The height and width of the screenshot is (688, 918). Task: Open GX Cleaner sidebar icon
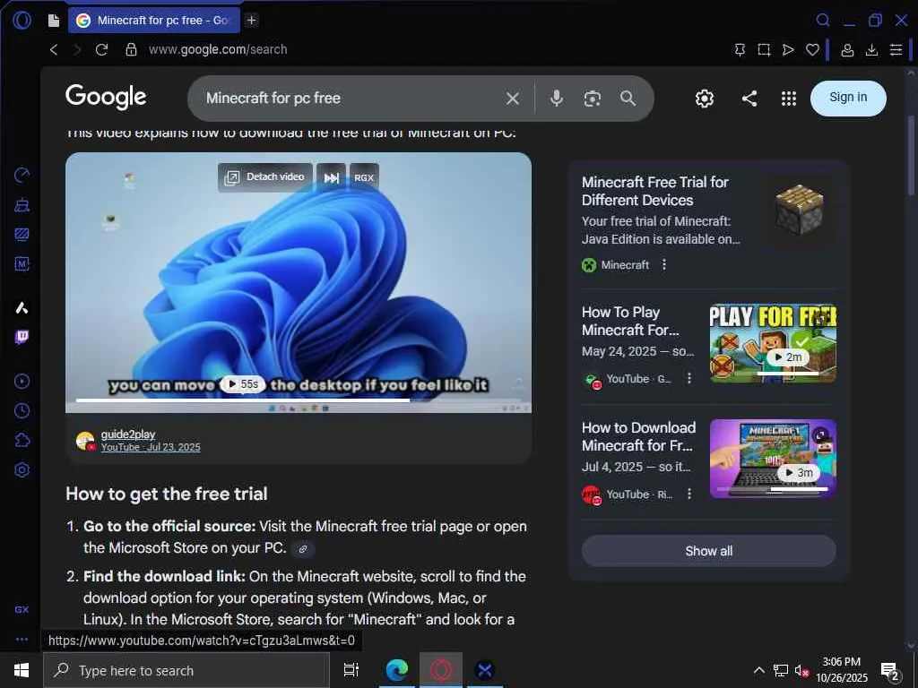pyautogui.click(x=22, y=205)
